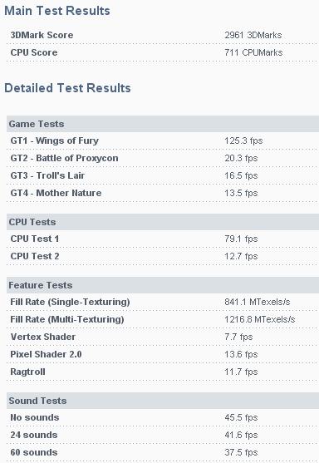Viewport: 319px width, 463px height.
Task: Click the CPU Test 1 label
Action: [x=35, y=239]
